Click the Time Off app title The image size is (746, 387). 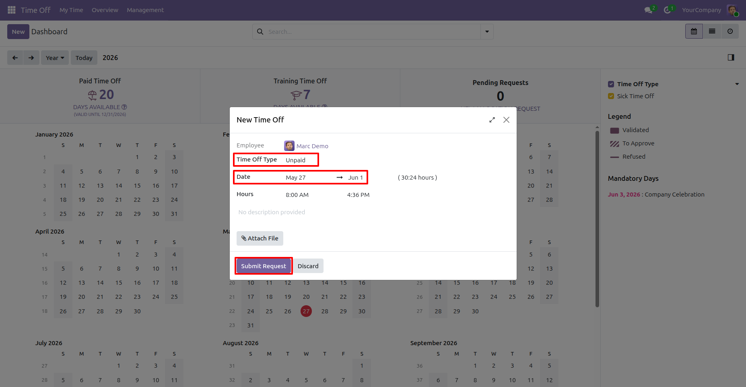click(x=35, y=10)
